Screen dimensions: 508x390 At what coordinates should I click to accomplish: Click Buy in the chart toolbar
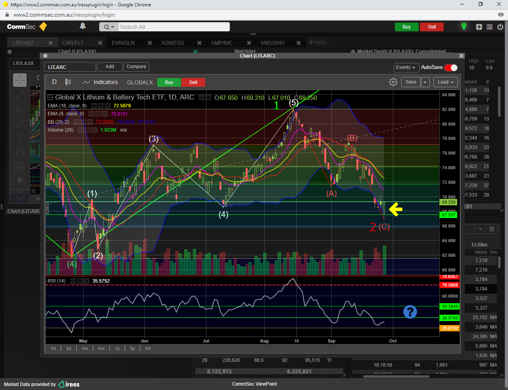[169, 82]
